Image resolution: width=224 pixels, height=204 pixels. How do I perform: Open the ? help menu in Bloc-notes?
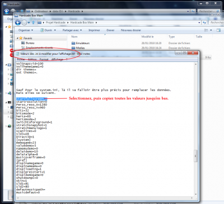click(67, 59)
